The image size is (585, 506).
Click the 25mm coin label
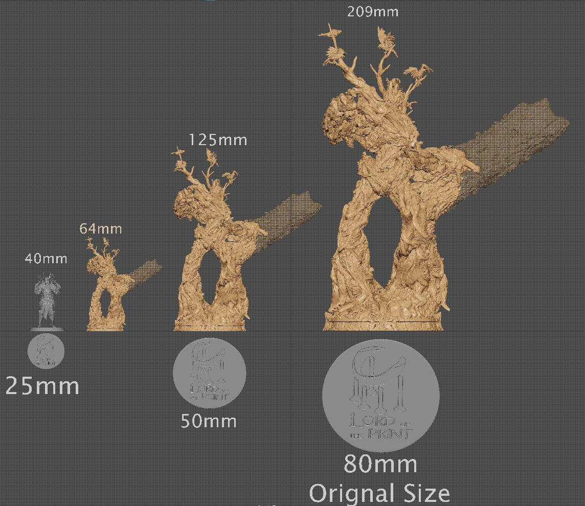(x=43, y=384)
